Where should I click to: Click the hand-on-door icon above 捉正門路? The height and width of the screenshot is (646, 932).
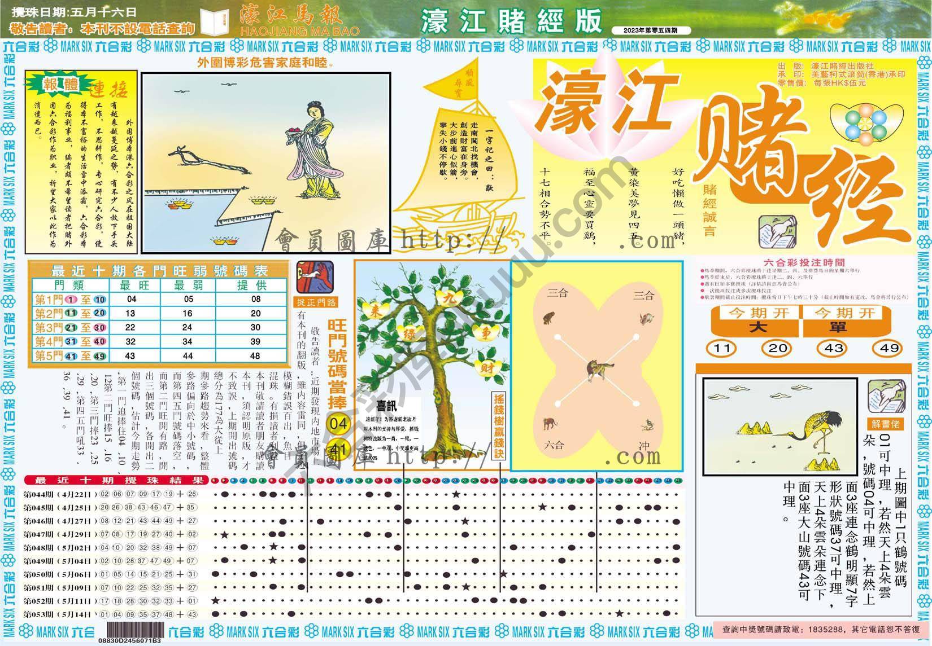coord(315,277)
